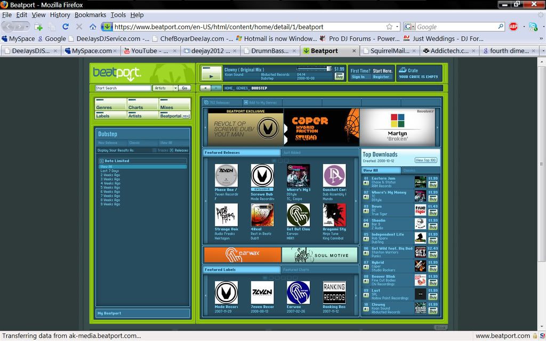Screen dimensions: 546x341
Task: Open the Bookmarks menu
Action: tap(90, 15)
